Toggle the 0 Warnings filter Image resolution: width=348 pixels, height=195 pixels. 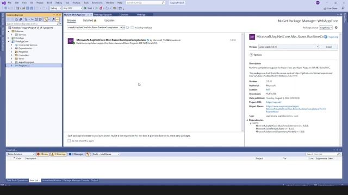pyautogui.click(x=58, y=154)
